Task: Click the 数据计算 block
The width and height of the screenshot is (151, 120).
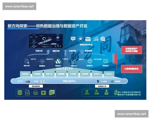Action: (x=49, y=74)
